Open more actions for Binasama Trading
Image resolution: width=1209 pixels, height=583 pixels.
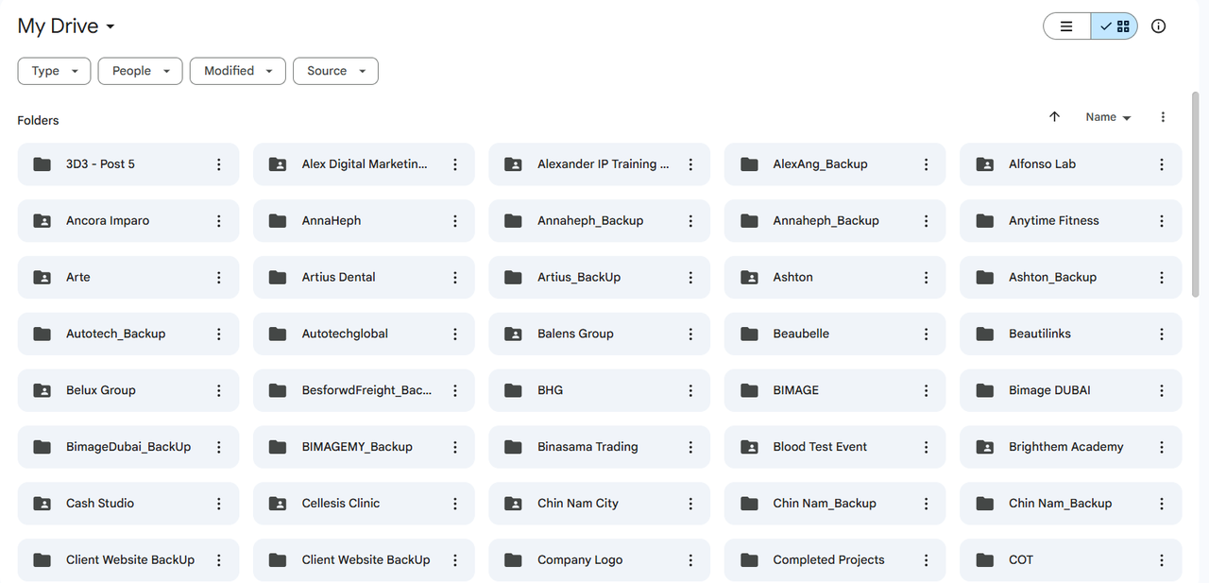690,447
